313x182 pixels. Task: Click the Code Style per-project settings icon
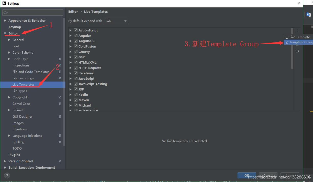[x=60, y=59]
